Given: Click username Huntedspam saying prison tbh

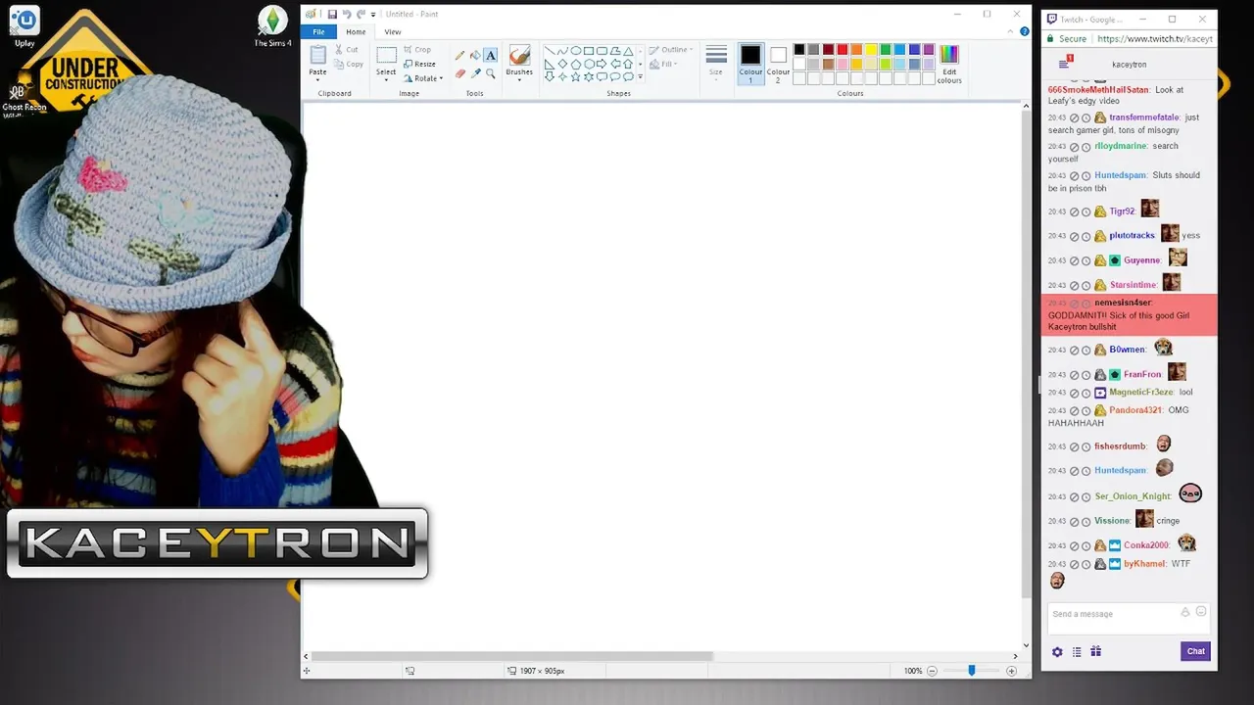Looking at the screenshot, I should (x=1120, y=175).
